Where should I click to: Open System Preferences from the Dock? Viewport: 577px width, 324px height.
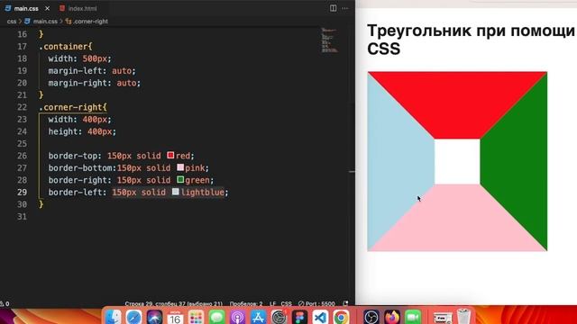[279, 317]
